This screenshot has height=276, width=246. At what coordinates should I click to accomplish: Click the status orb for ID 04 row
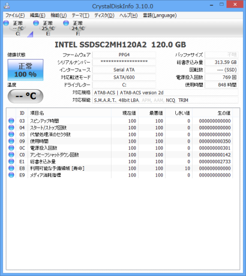click(11, 128)
